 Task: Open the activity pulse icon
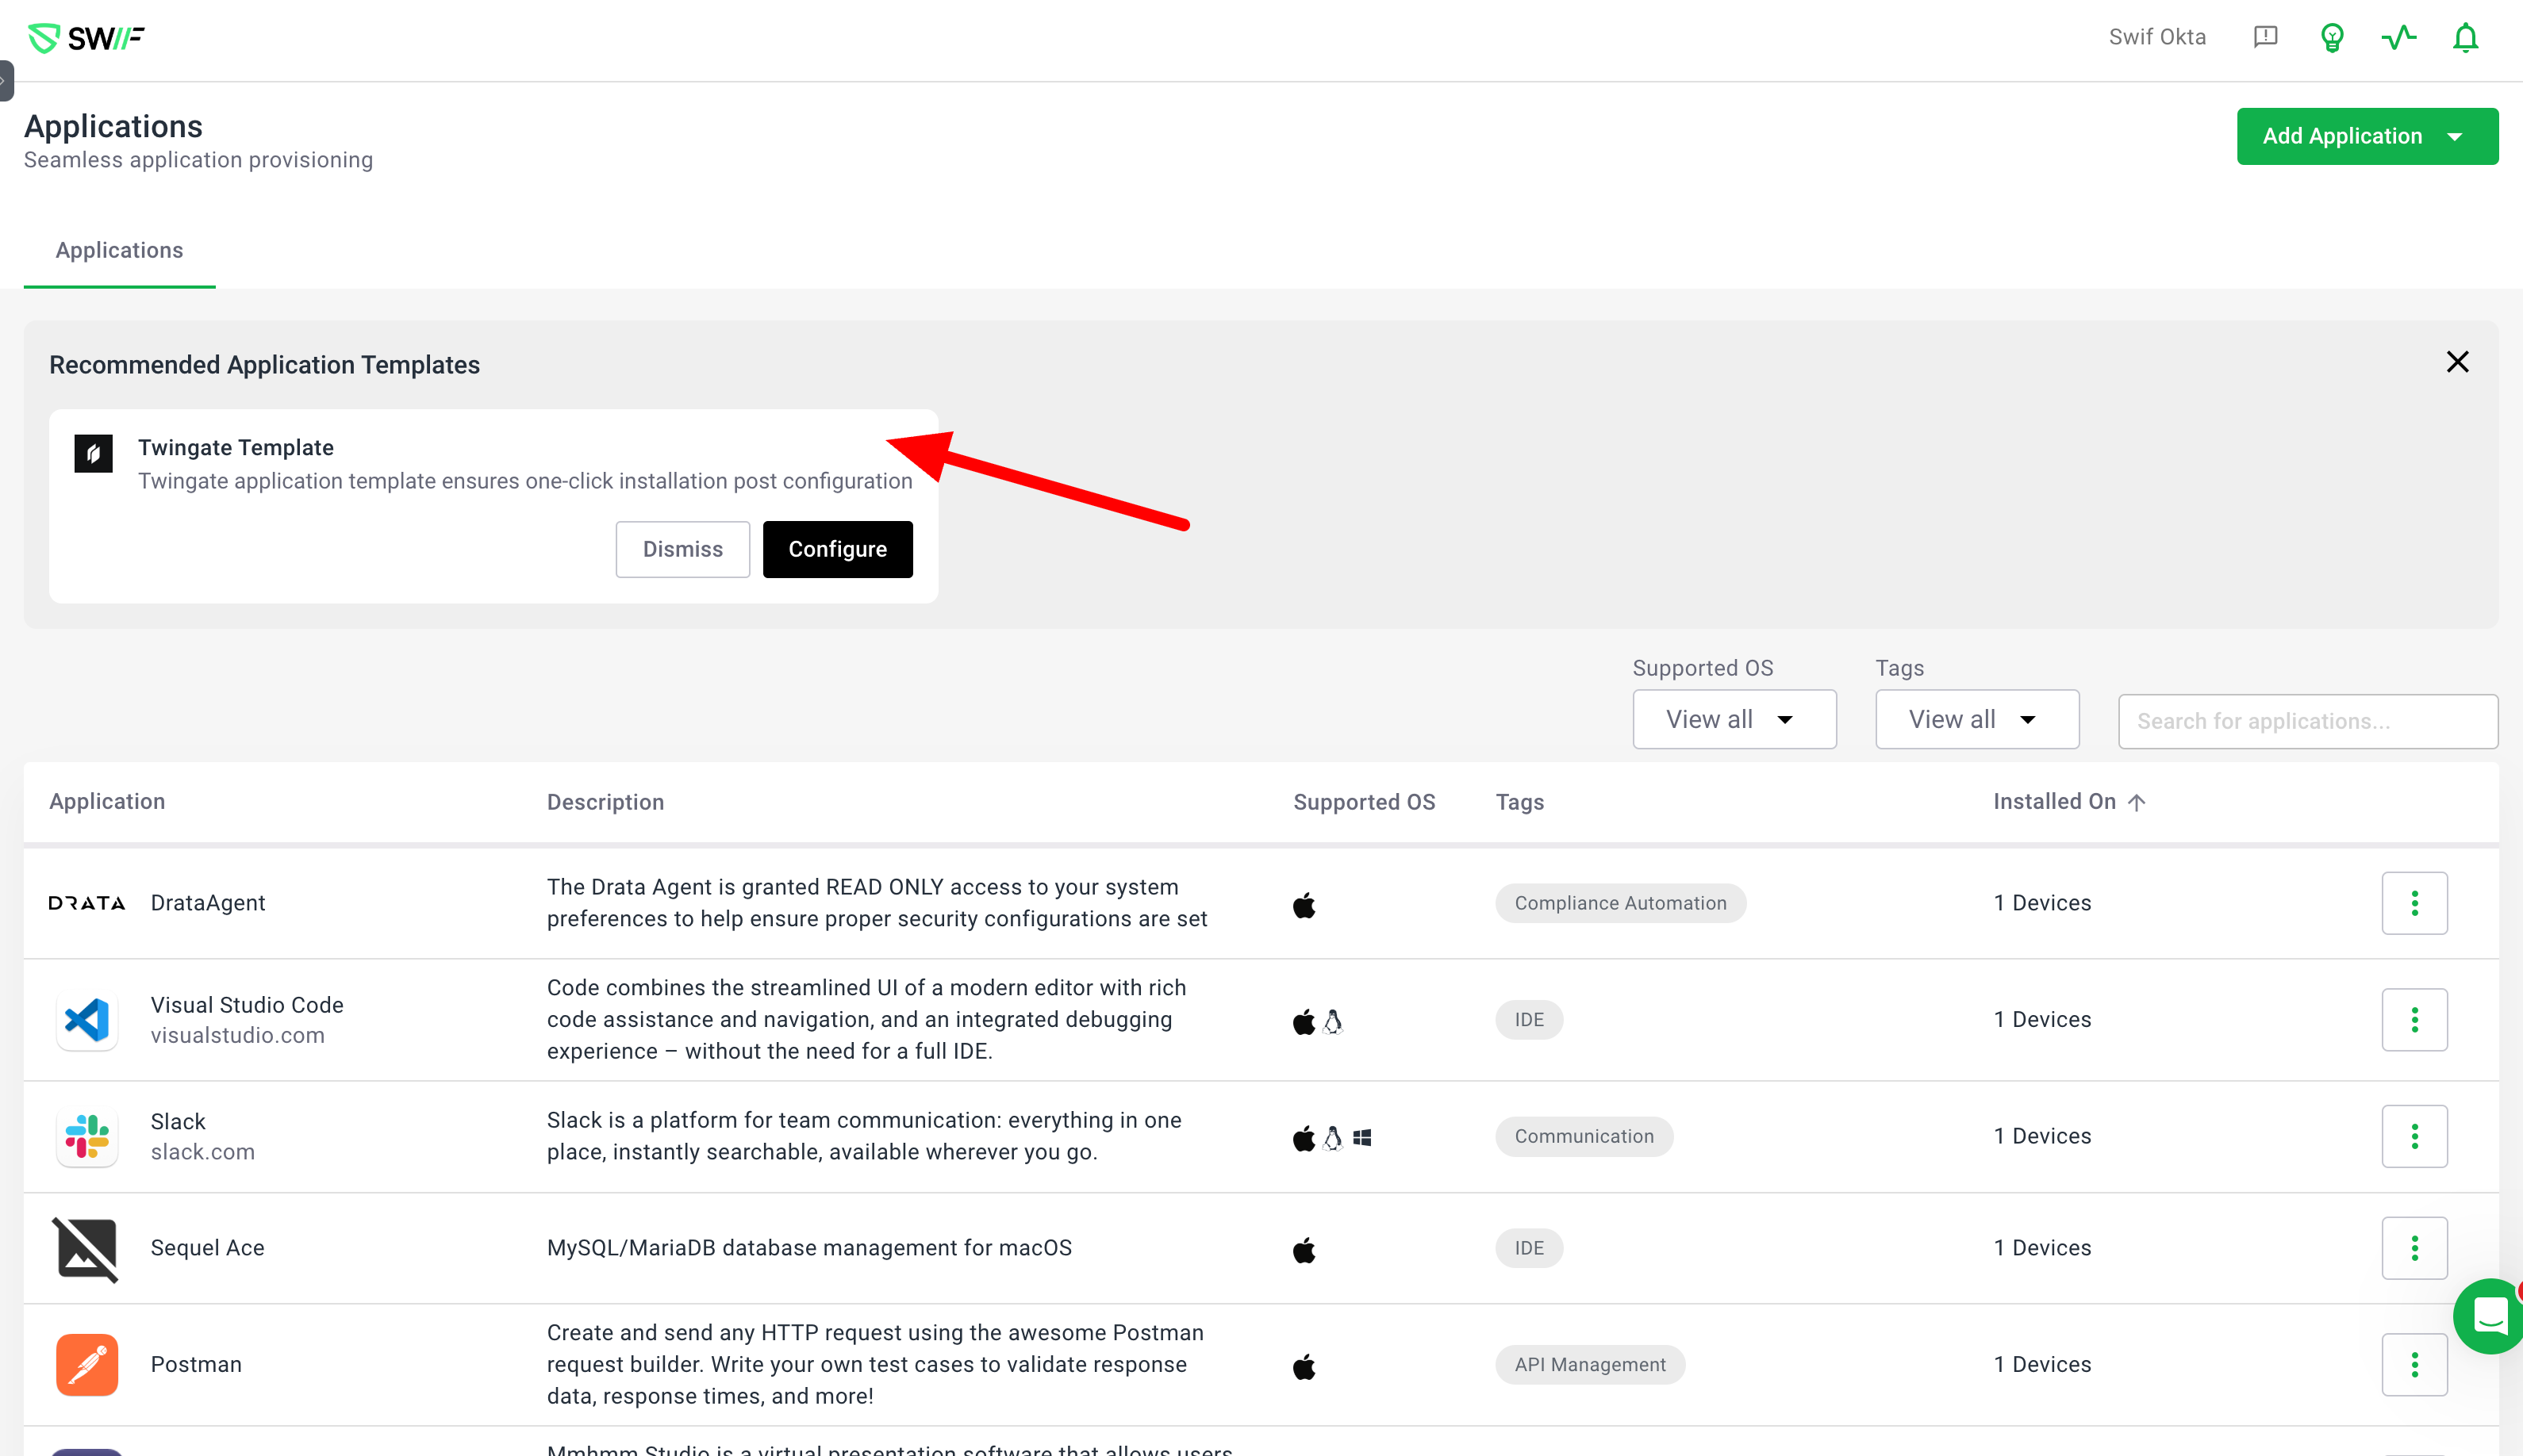click(x=2398, y=38)
